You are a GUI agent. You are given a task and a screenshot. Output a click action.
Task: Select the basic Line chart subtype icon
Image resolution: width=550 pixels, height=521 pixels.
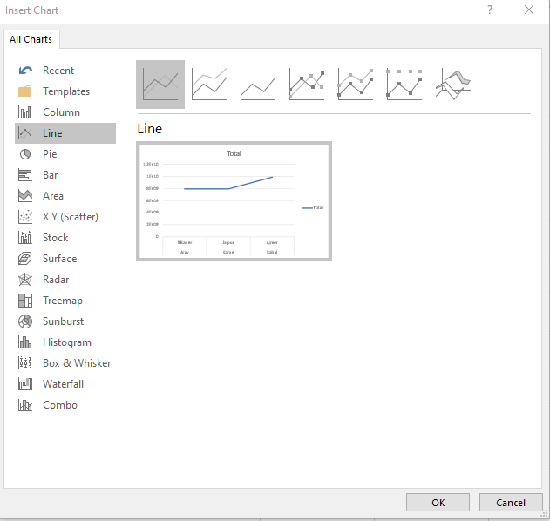click(160, 85)
